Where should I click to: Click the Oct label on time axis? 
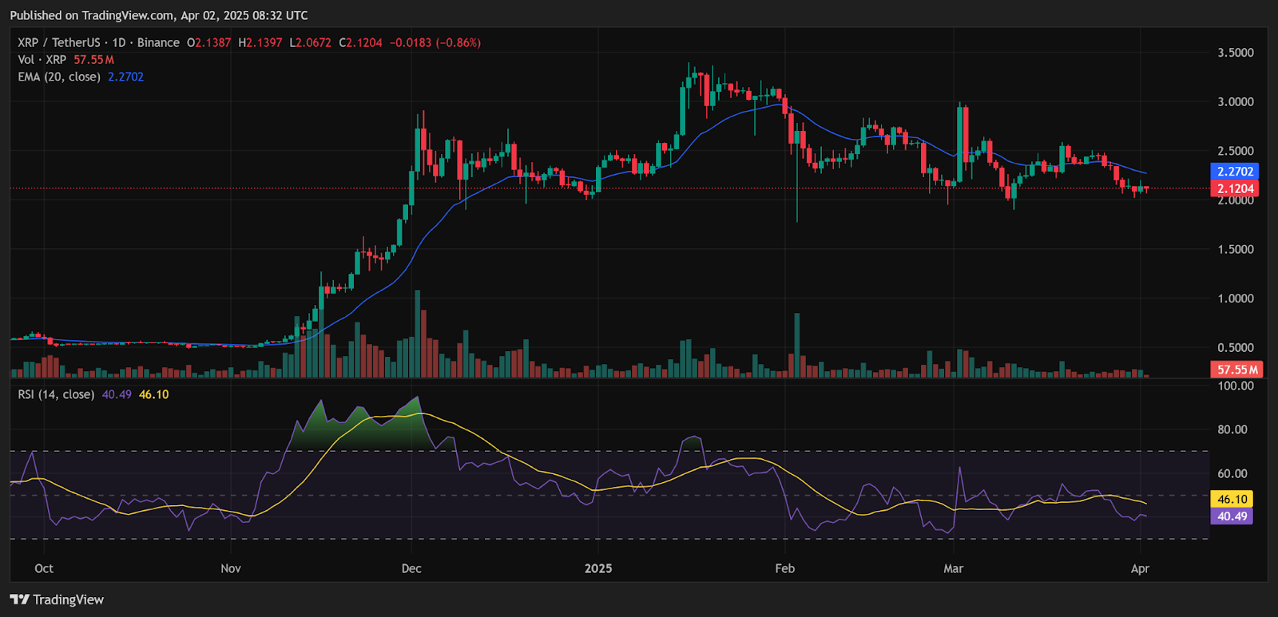(44, 568)
